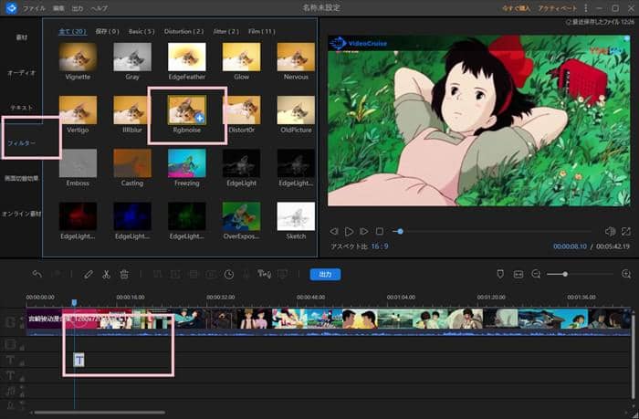Add Rgbnoise filter with plus icon
The width and height of the screenshot is (639, 419).
pyautogui.click(x=199, y=118)
